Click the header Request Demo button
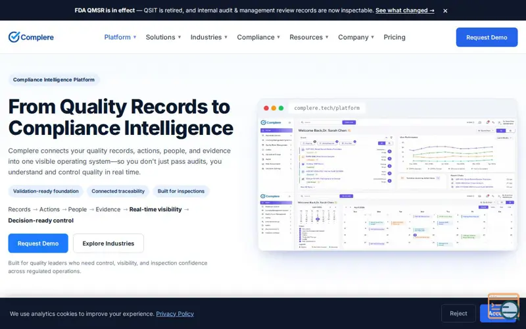This screenshot has height=329, width=526. [487, 38]
